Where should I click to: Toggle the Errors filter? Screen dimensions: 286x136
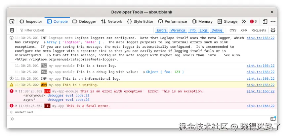pos(162,30)
